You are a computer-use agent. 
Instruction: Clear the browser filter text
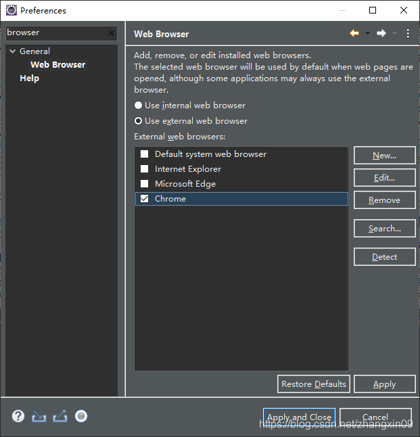click(111, 33)
